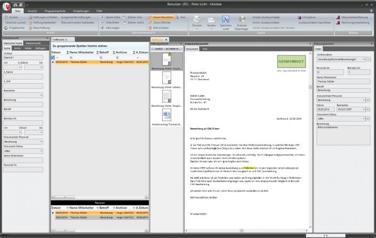This screenshot has height=238, width=376.
Task: Open the Archivordner dropdown in Erfassungsansicht
Action: coord(364,59)
